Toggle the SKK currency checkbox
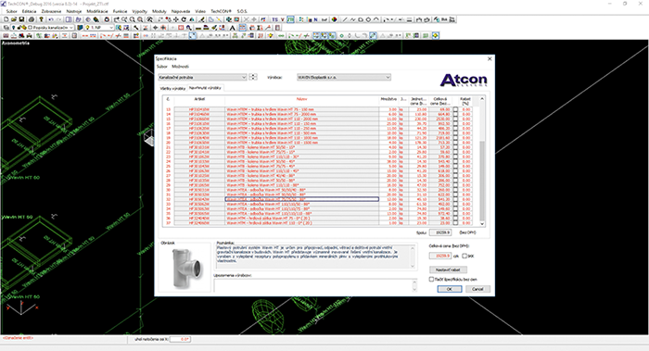 click(x=464, y=256)
